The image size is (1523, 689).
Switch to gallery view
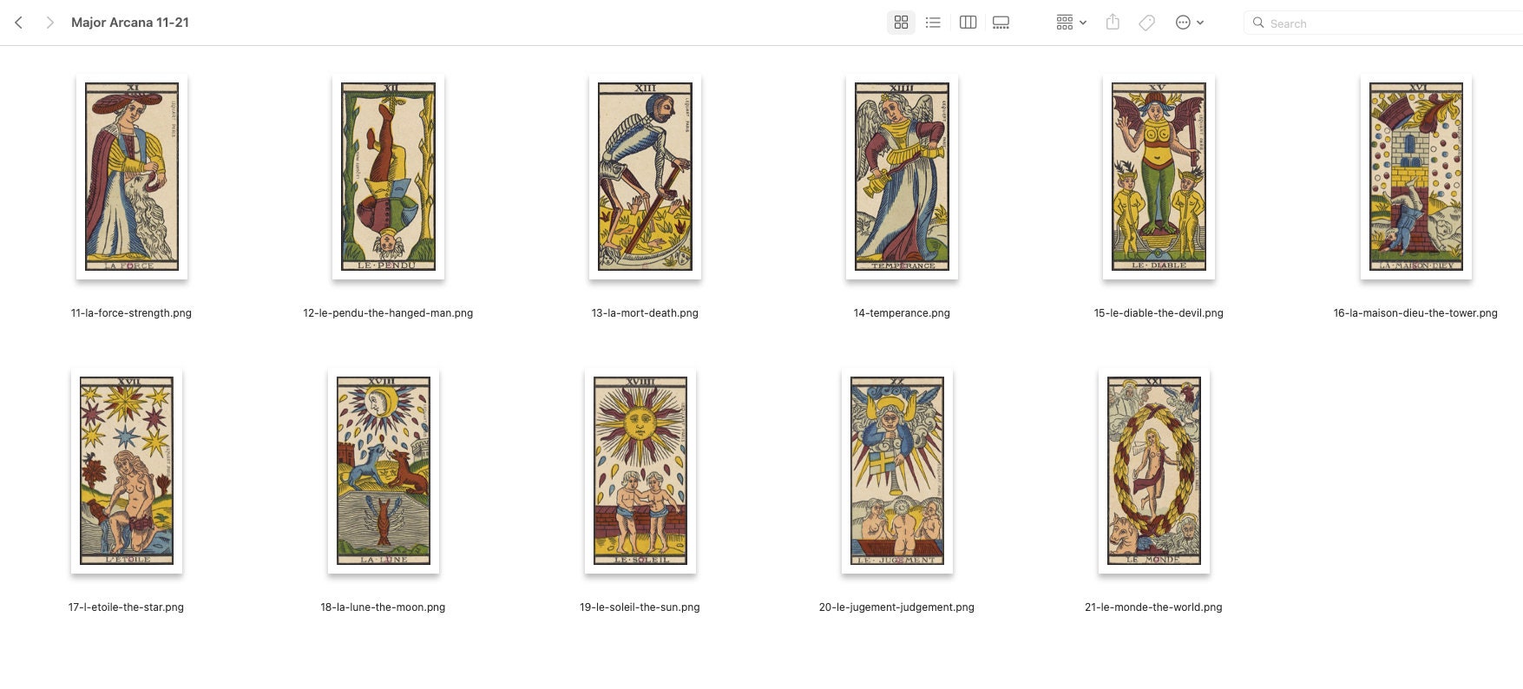(x=1001, y=23)
